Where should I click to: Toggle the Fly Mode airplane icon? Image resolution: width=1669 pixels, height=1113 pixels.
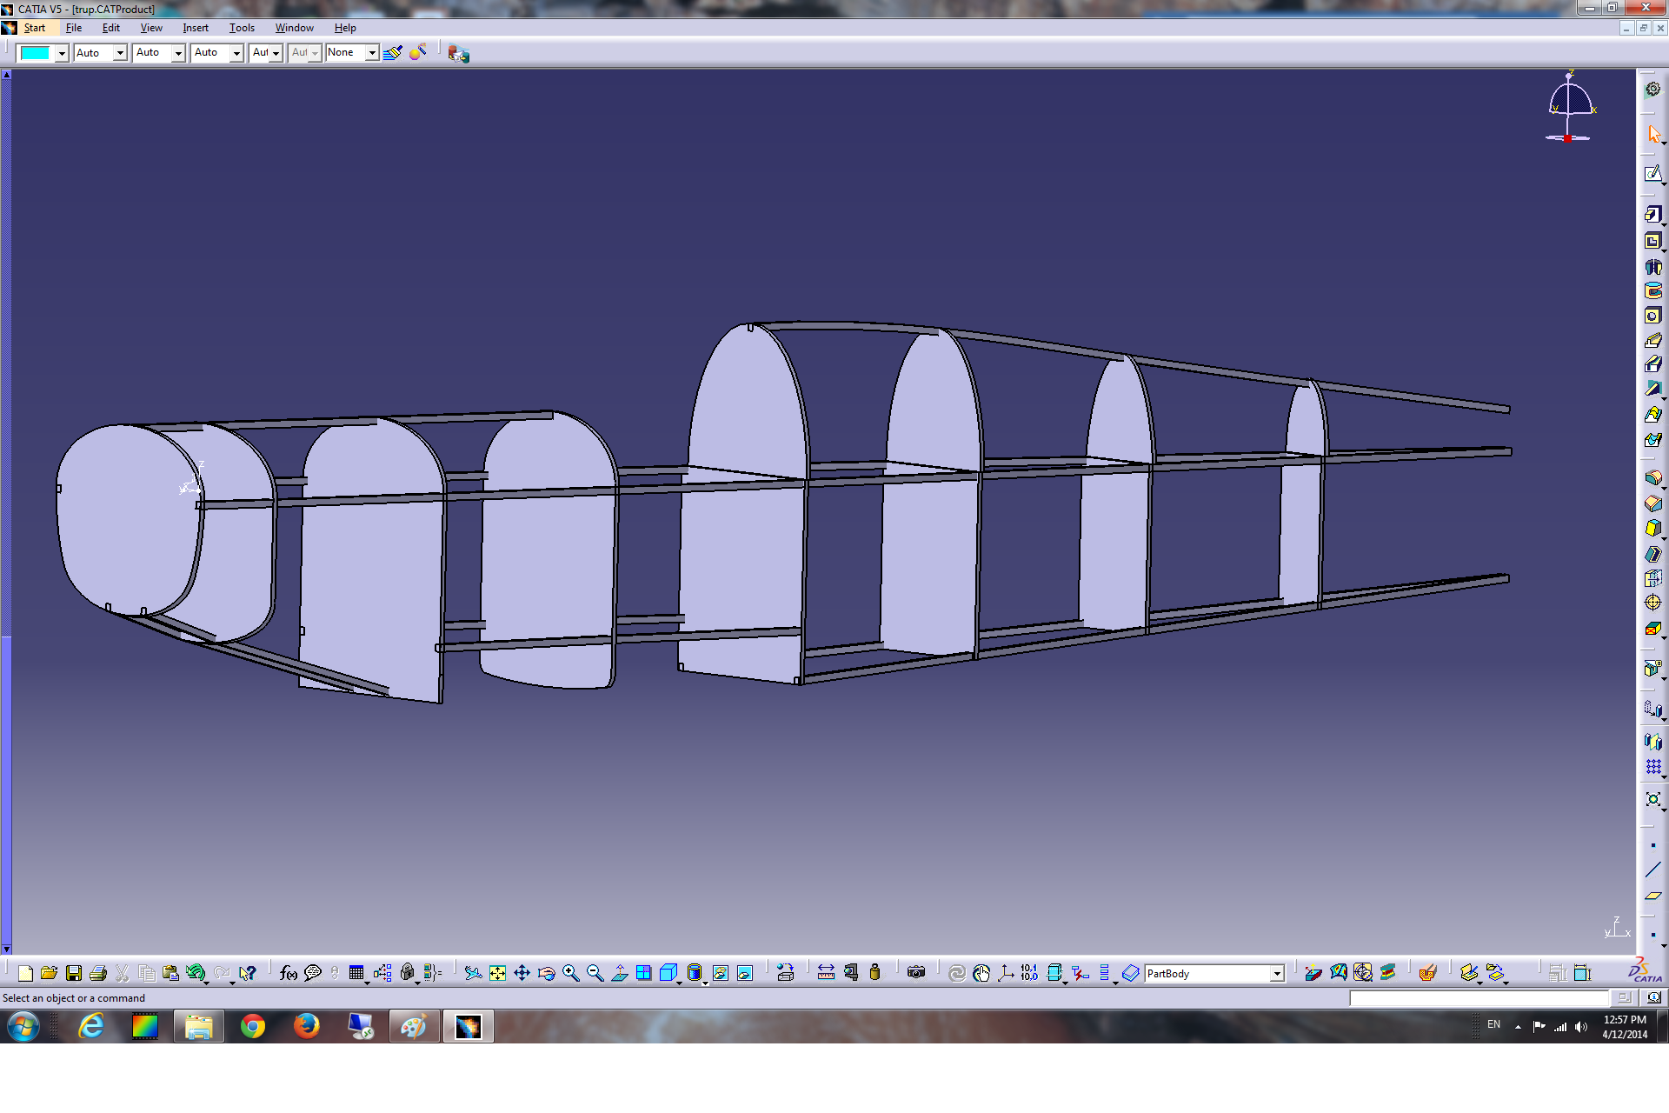pyautogui.click(x=472, y=973)
